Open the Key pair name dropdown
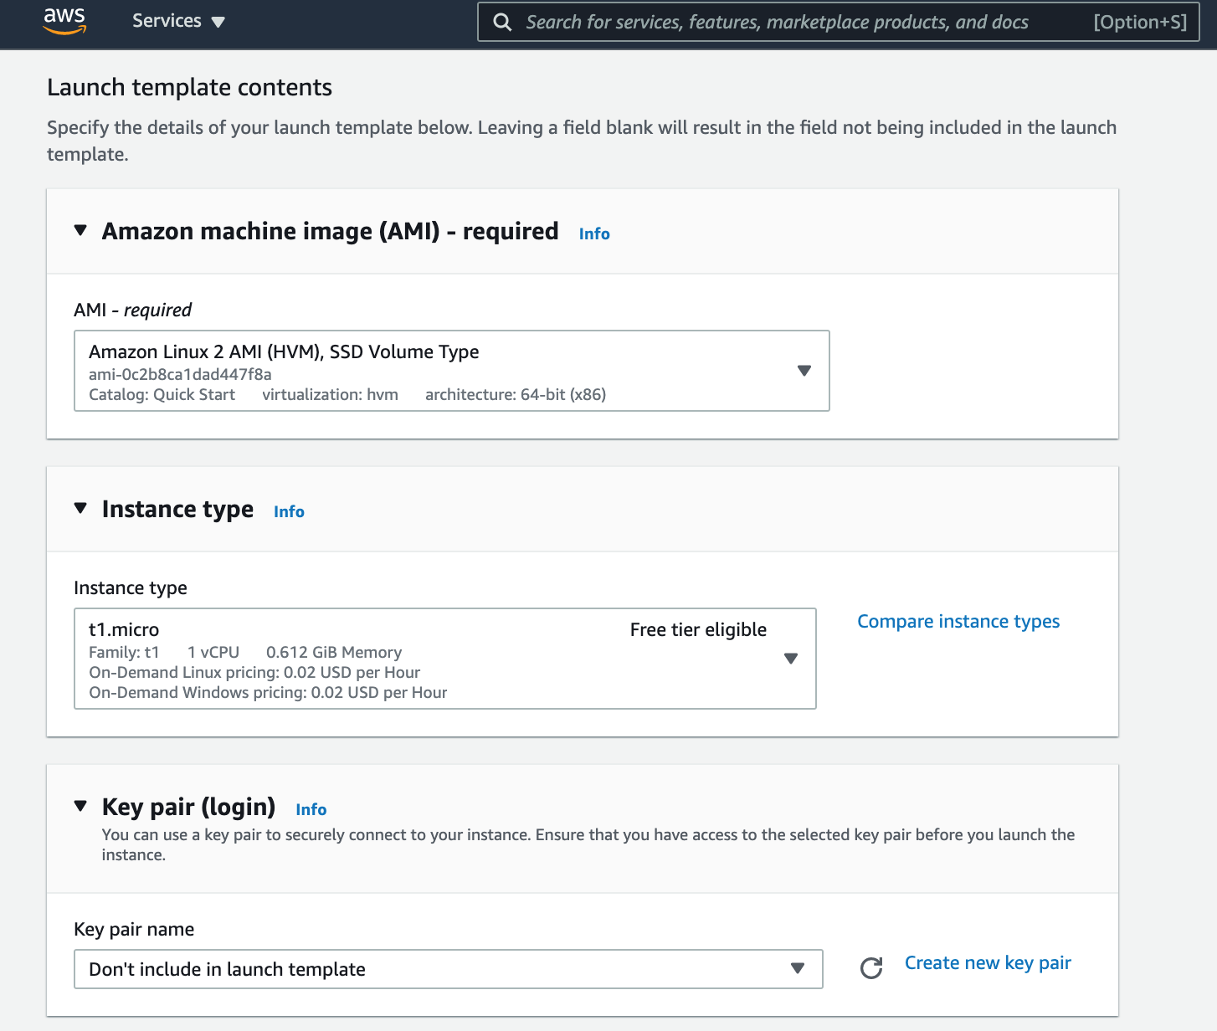The image size is (1217, 1031). tap(449, 969)
